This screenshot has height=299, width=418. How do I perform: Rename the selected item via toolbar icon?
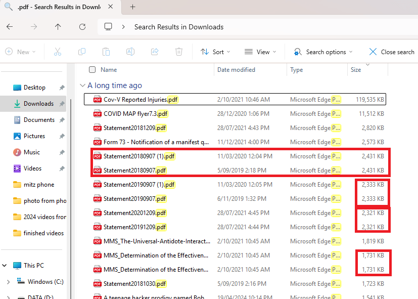(130, 52)
